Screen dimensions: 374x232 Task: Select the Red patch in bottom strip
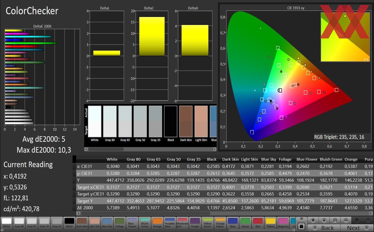[x=258, y=223]
